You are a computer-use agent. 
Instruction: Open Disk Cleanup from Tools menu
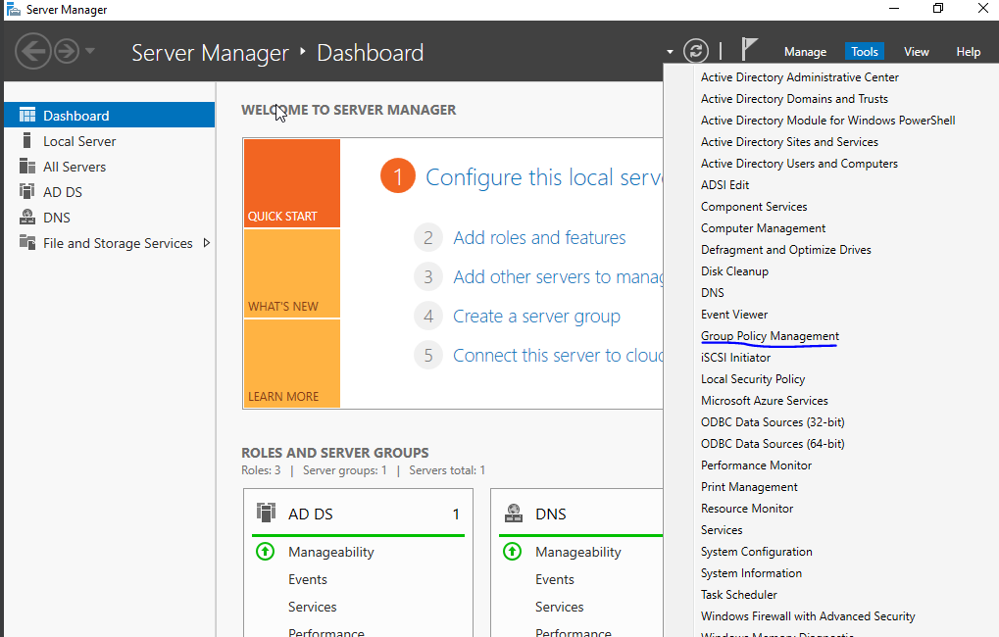click(734, 271)
